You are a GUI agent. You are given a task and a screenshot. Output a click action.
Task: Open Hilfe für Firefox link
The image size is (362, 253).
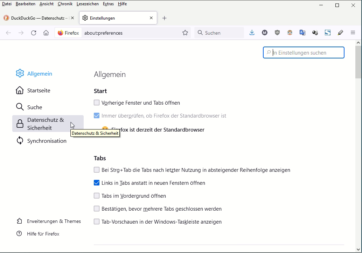(x=38, y=234)
